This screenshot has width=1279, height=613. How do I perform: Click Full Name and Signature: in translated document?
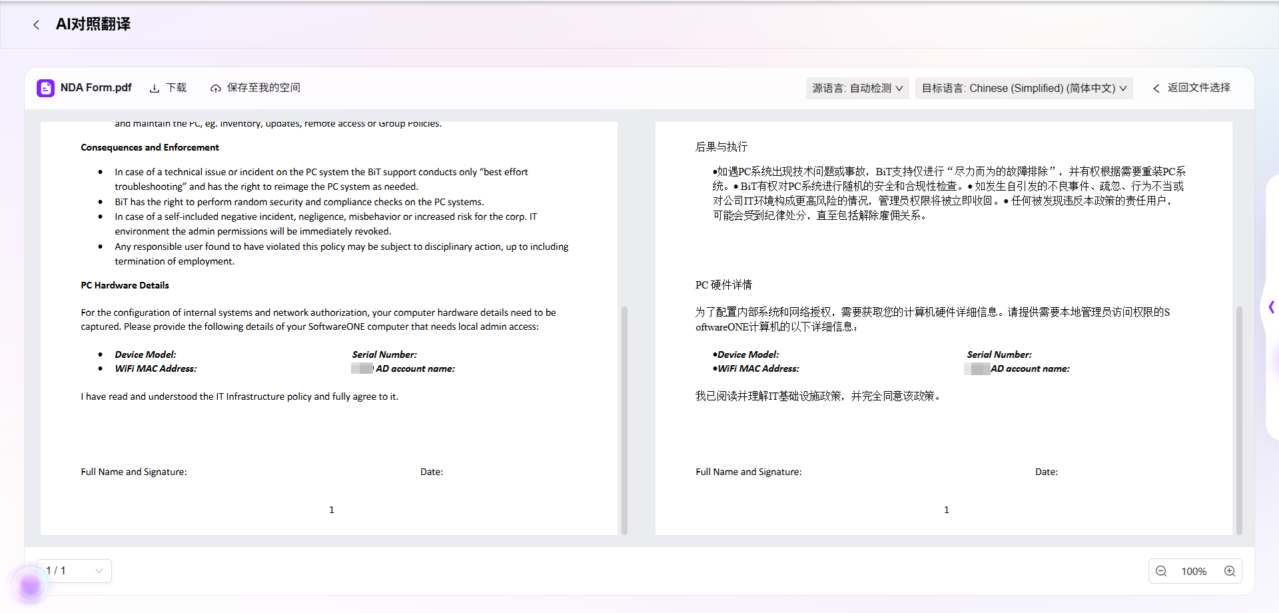point(749,472)
